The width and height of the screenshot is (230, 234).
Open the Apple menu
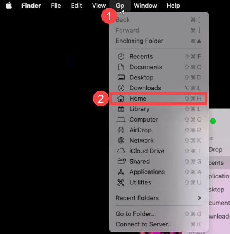pyautogui.click(x=9, y=6)
